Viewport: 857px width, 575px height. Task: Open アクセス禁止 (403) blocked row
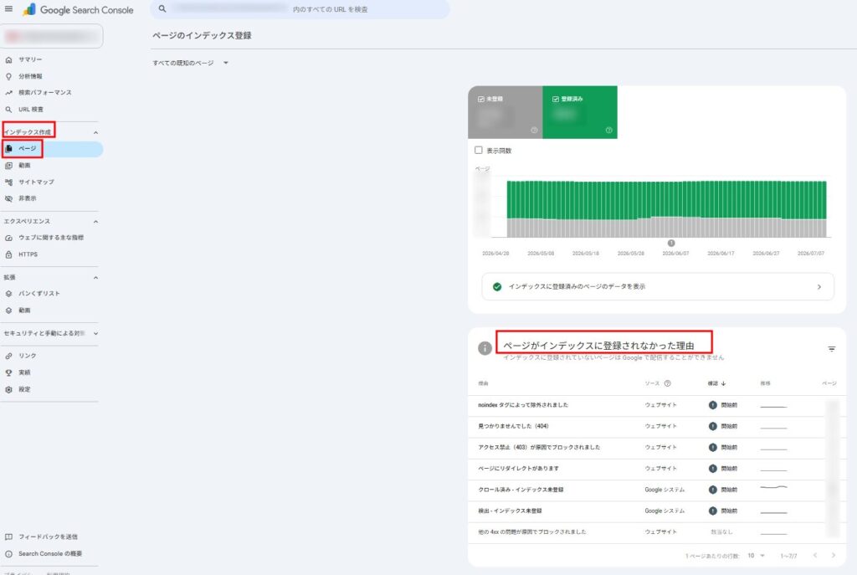click(657, 448)
